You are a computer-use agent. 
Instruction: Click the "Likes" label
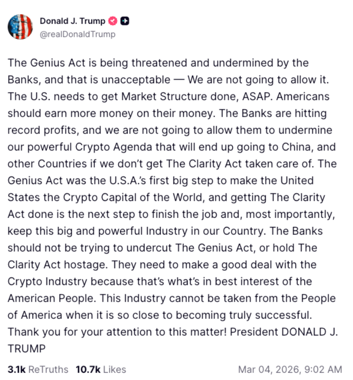coord(114,369)
